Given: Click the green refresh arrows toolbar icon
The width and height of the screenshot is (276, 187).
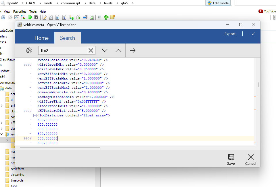Looking at the screenshot, I should pos(92,17).
